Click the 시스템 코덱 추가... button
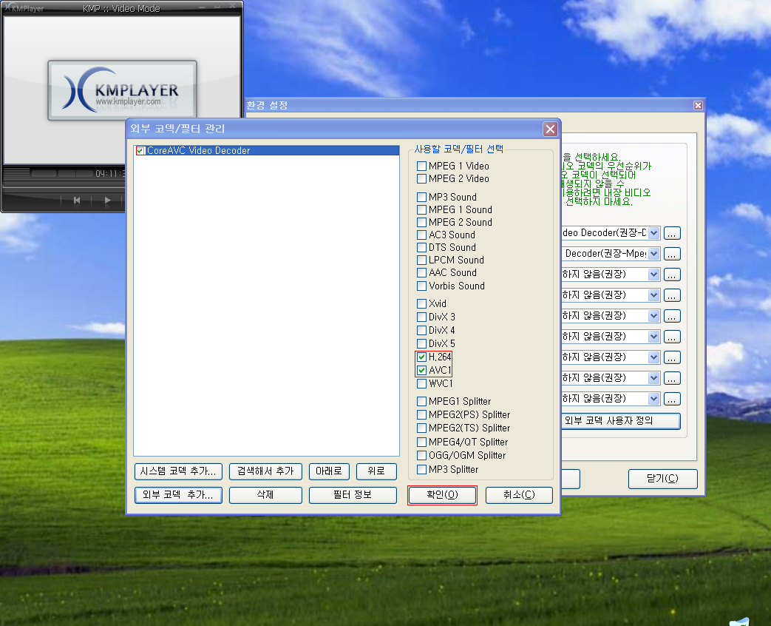The image size is (771, 626). coord(178,471)
